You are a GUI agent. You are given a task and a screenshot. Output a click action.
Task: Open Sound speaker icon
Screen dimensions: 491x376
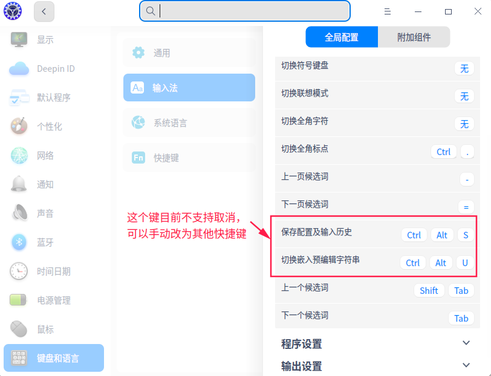tap(19, 213)
